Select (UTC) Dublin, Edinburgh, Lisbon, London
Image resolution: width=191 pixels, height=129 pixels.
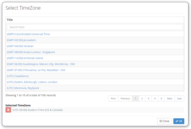click(32, 82)
